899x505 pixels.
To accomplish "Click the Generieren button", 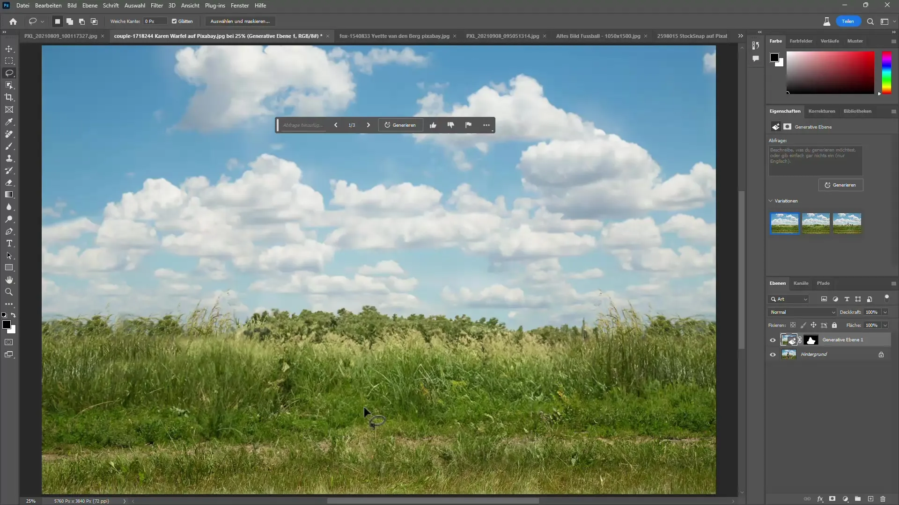I will point(401,124).
